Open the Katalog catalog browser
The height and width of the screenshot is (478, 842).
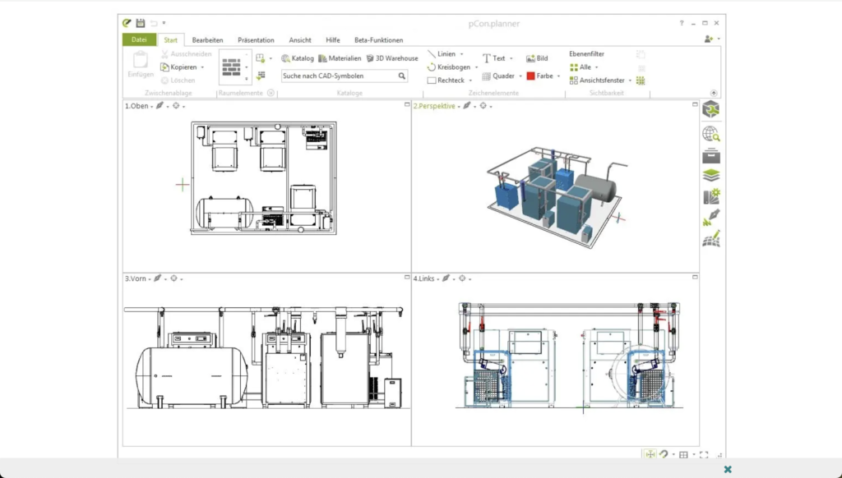pyautogui.click(x=297, y=58)
